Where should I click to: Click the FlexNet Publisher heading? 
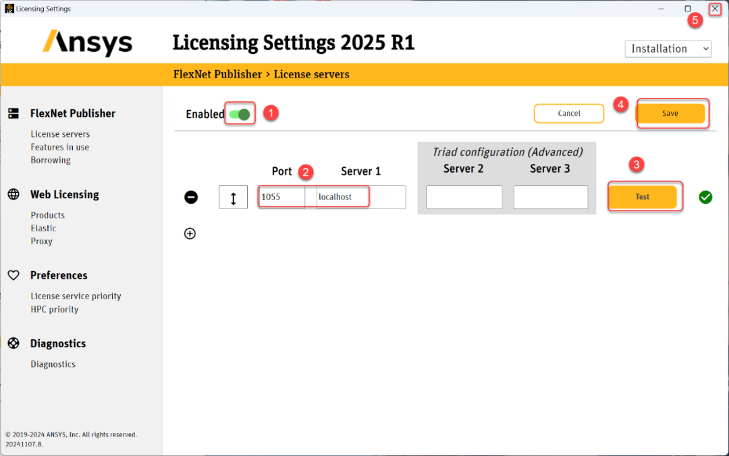72,113
